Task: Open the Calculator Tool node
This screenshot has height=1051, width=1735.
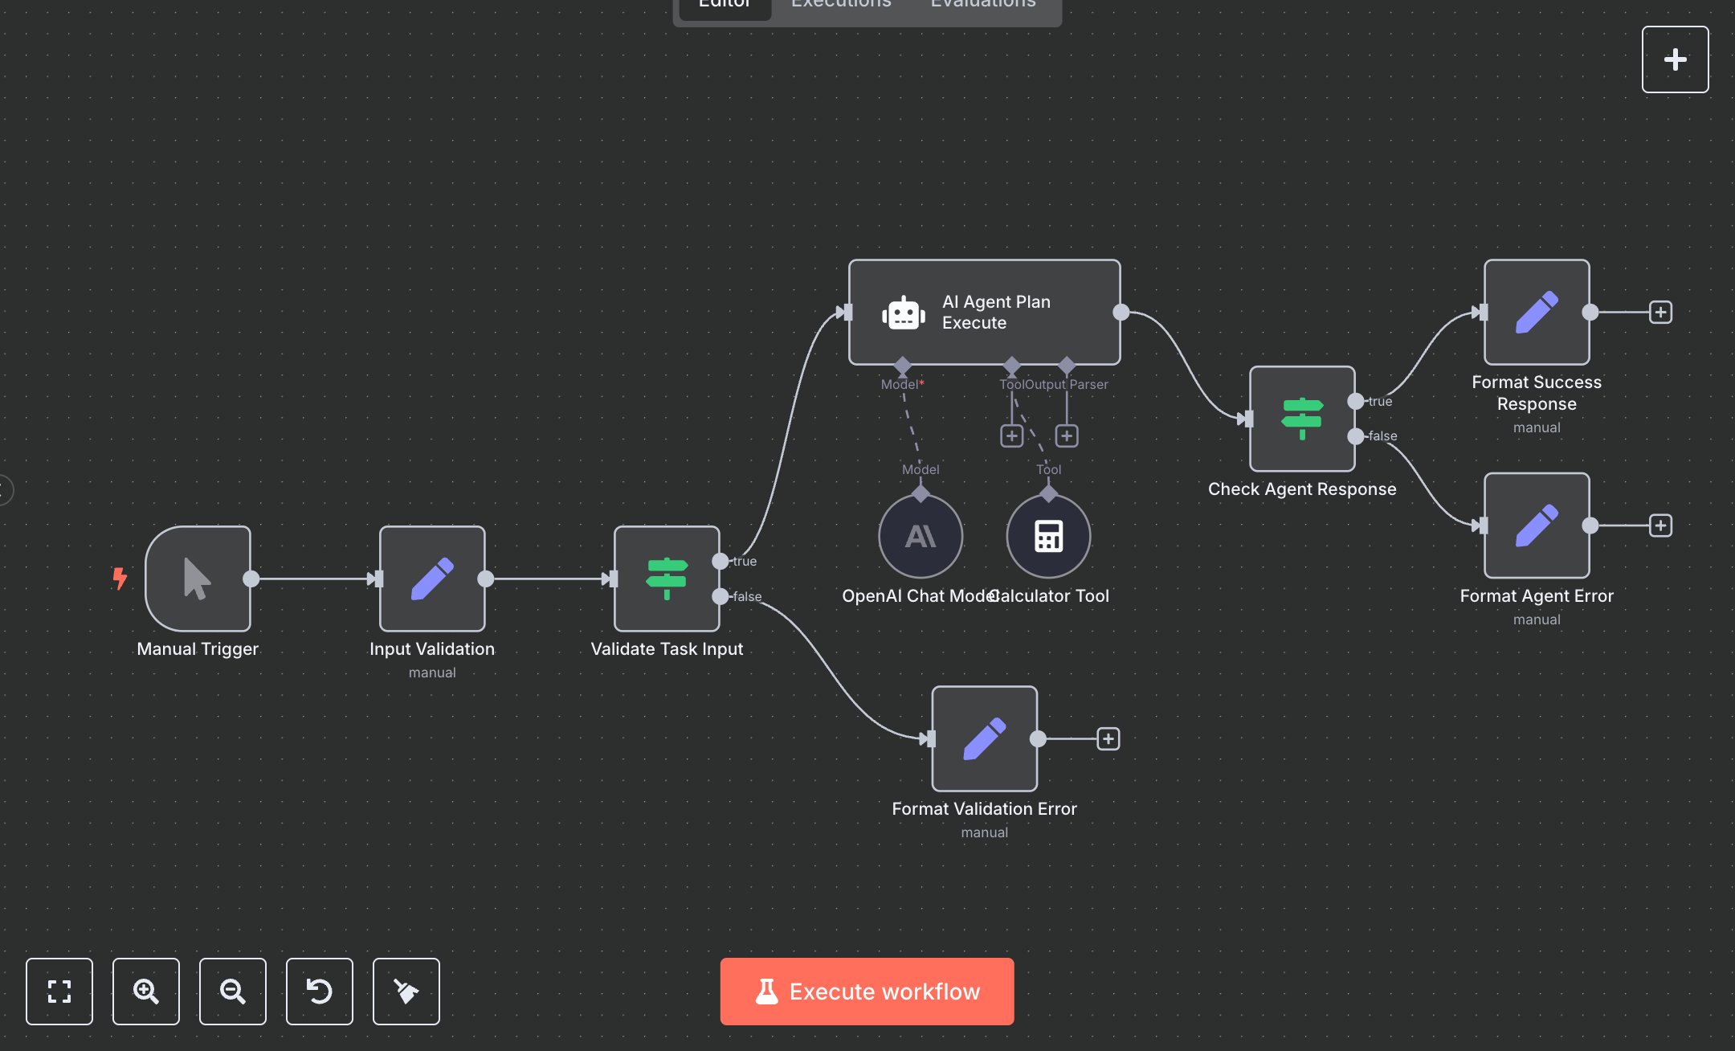Action: [x=1048, y=535]
